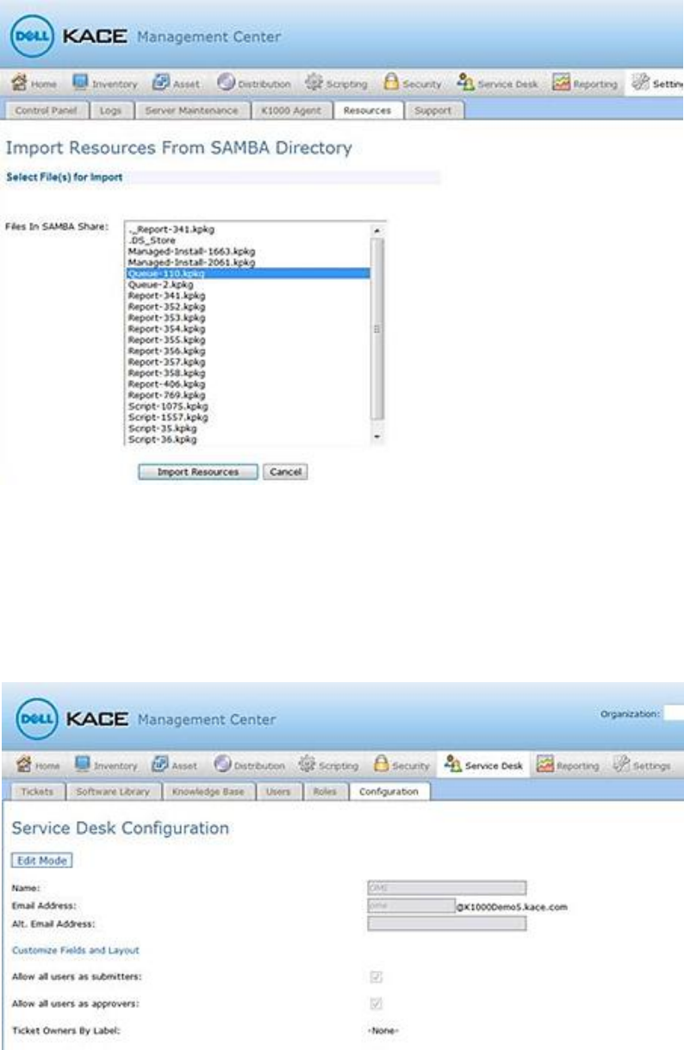Screen dimensions: 684x1050
Task: Select the .DS_Store entry
Action: [x=248, y=241]
